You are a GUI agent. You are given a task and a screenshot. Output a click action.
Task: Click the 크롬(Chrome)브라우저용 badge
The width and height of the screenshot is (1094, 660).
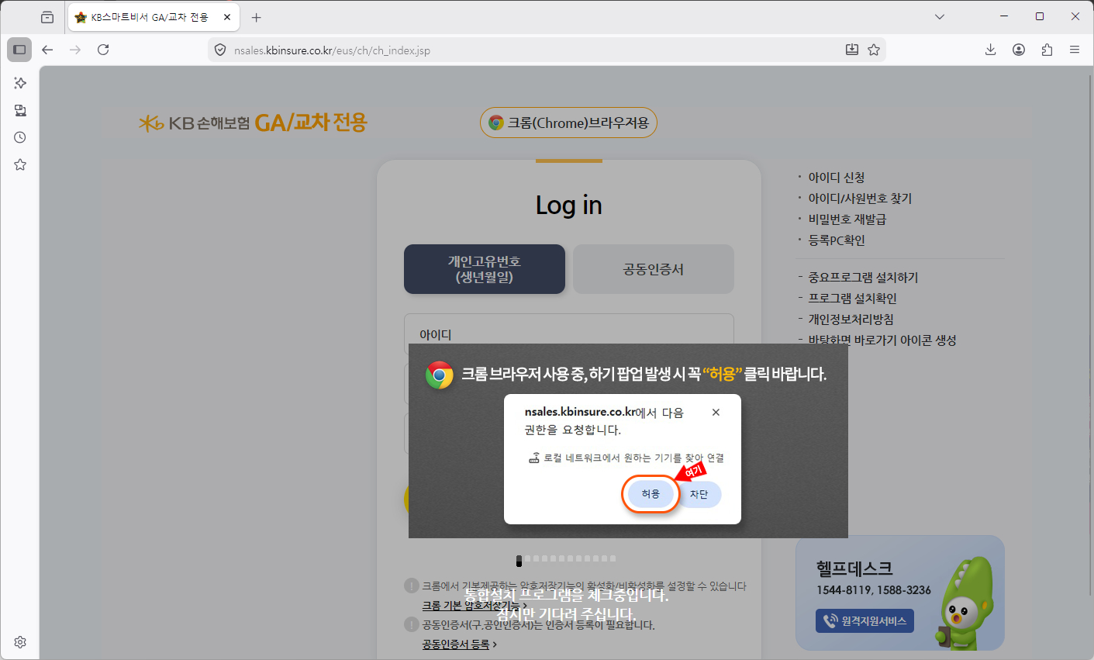568,123
